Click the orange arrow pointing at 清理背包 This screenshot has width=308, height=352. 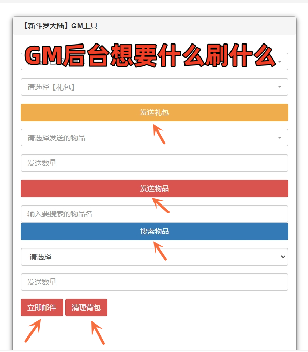(98, 332)
